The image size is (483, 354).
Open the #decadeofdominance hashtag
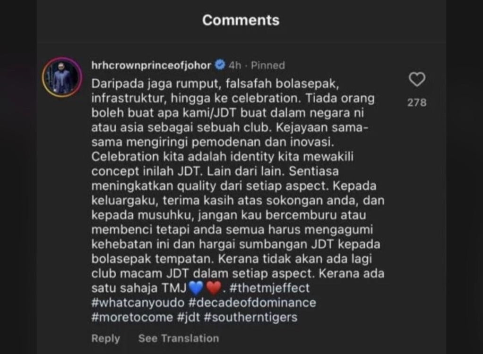tap(252, 303)
